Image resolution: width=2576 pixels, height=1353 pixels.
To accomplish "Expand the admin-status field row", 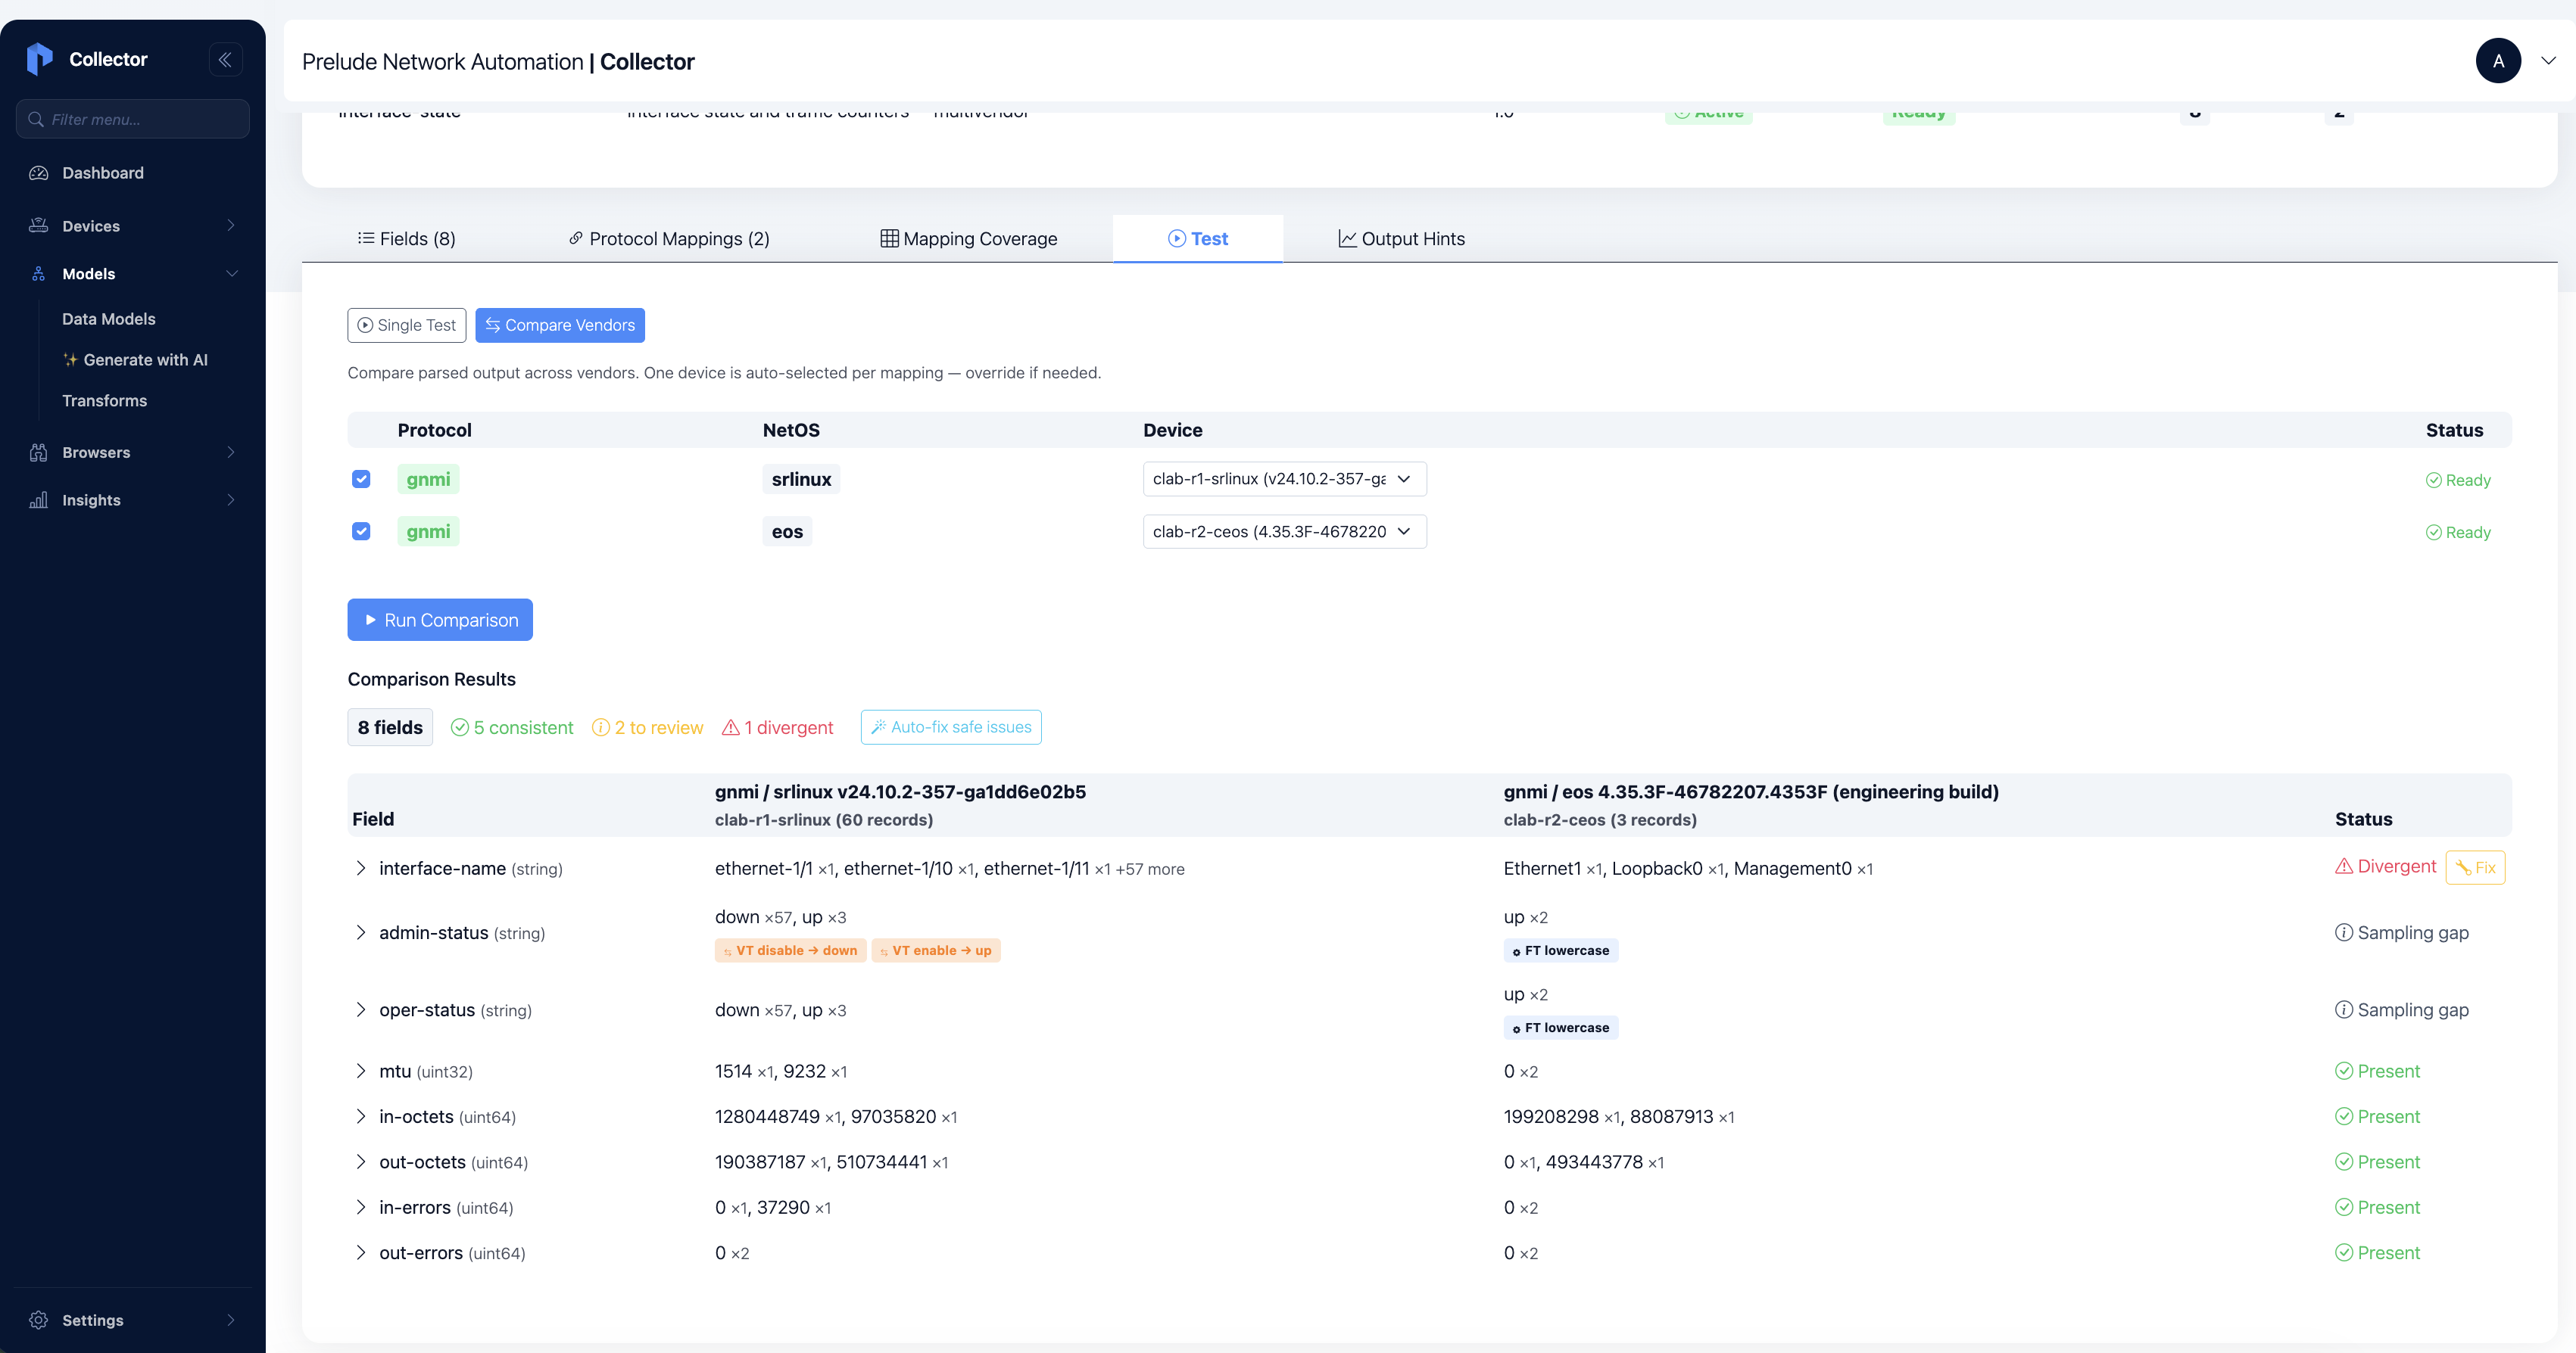I will 361,932.
